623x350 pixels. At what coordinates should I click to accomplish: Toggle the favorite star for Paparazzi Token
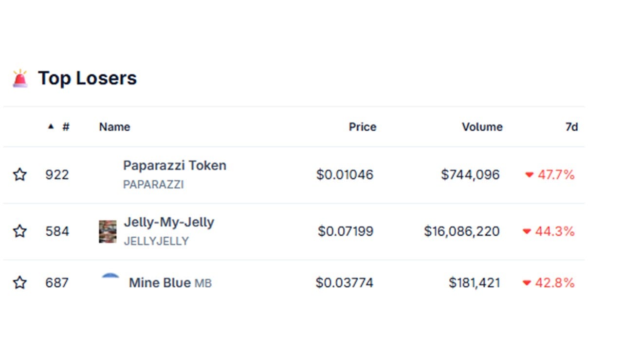tap(19, 175)
